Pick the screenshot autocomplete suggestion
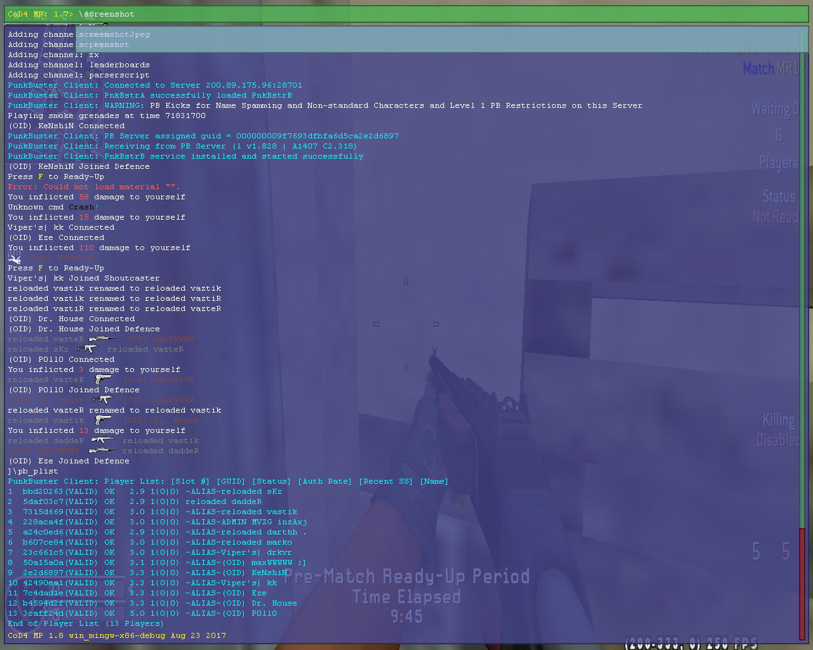 click(x=104, y=44)
